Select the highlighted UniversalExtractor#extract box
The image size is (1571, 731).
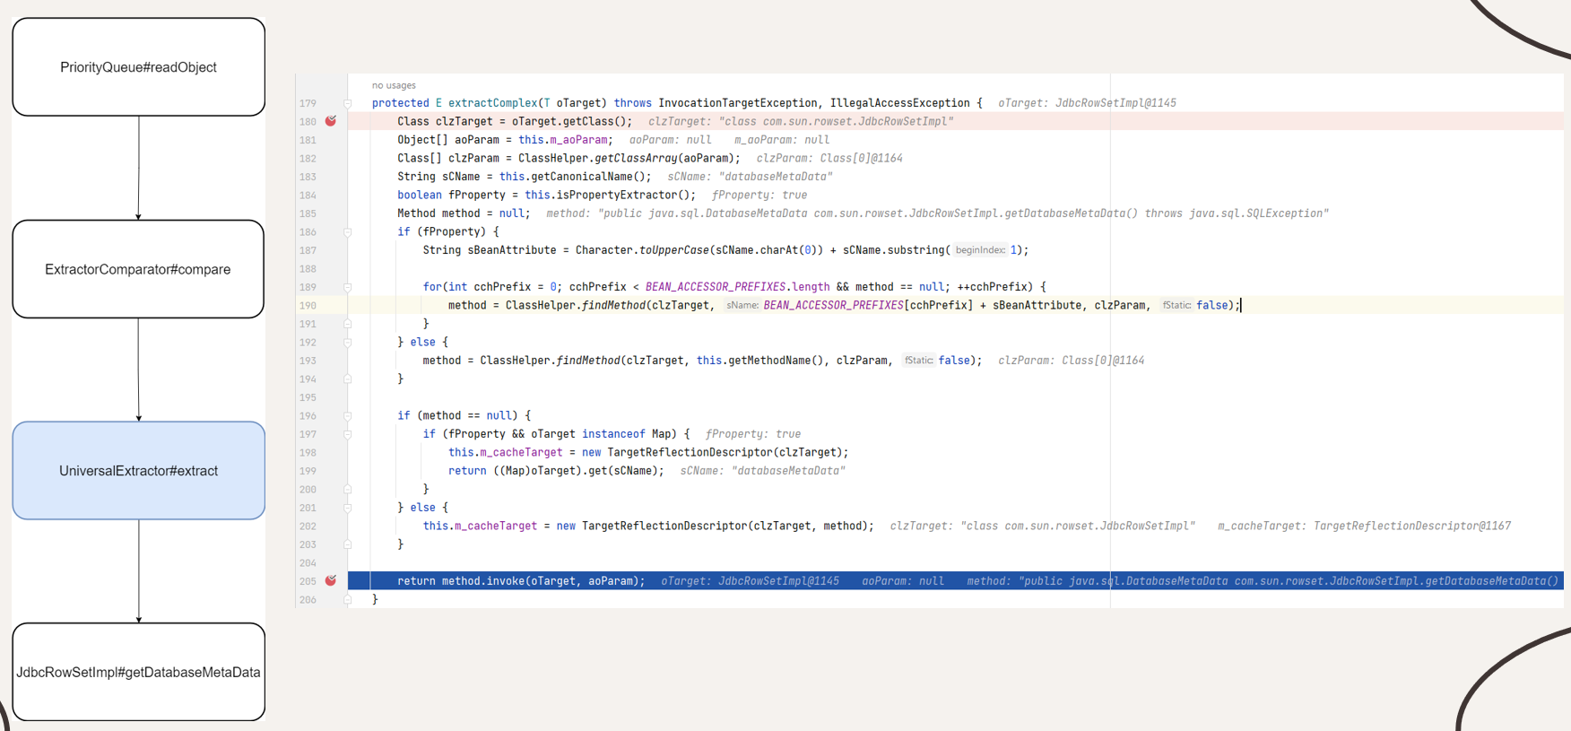coord(139,470)
